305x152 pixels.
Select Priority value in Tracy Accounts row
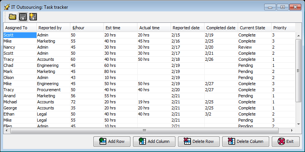(283, 59)
